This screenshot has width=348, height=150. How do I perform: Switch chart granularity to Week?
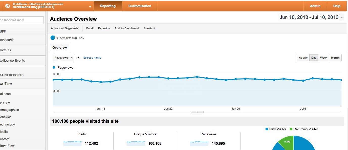tap(323, 58)
